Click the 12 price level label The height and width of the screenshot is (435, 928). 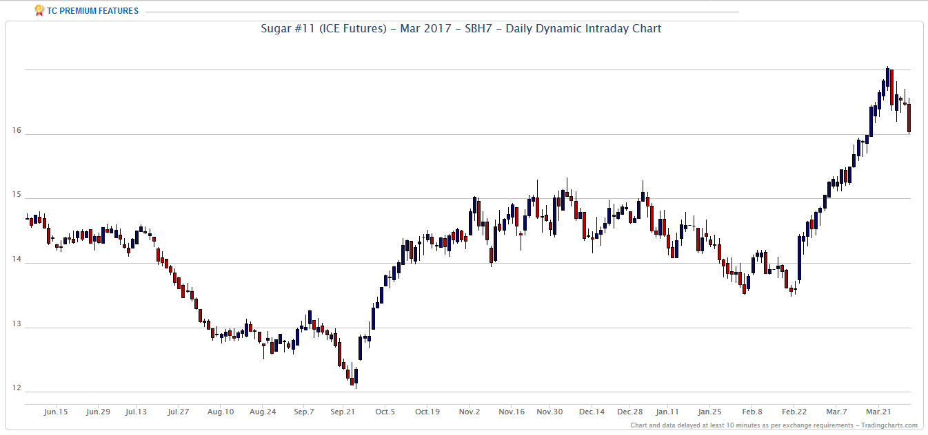click(16, 388)
